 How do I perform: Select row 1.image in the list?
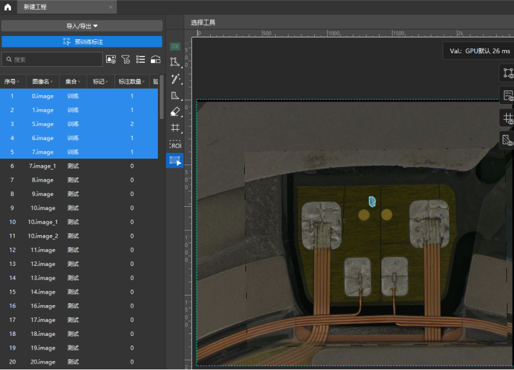tap(79, 110)
